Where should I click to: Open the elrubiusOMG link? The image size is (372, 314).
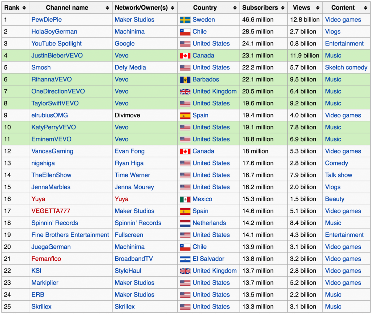[x=49, y=115]
